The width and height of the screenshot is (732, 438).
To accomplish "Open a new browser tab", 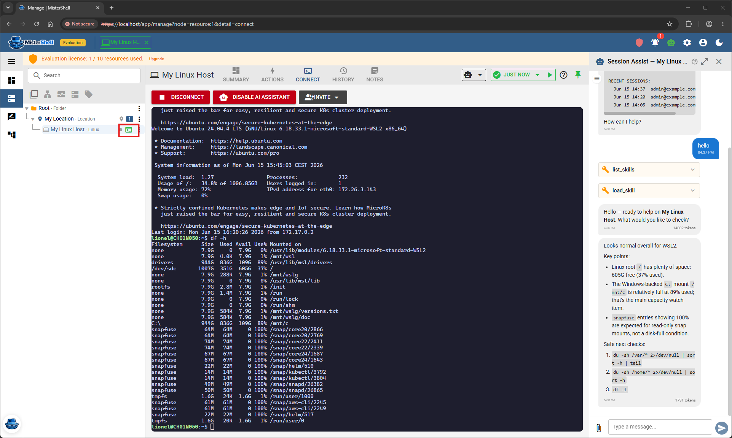I will tap(112, 8).
